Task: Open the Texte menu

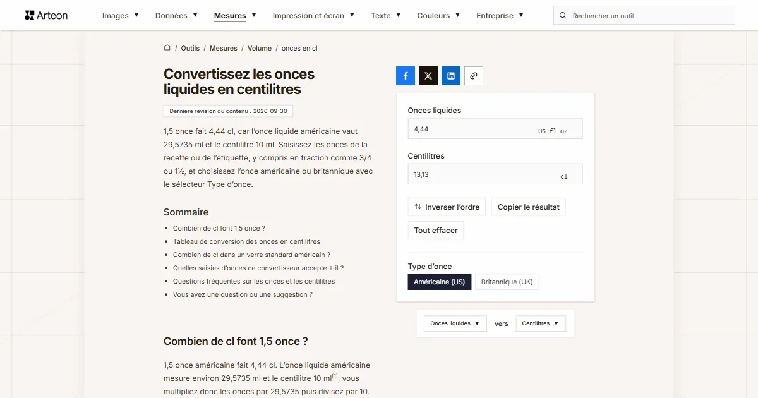Action: pyautogui.click(x=385, y=16)
